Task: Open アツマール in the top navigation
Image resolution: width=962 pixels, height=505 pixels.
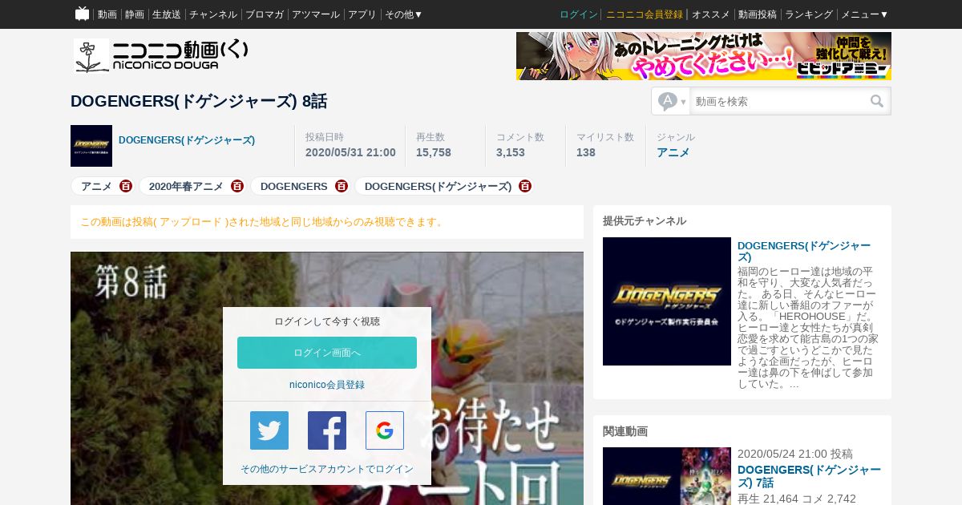Action: click(316, 14)
